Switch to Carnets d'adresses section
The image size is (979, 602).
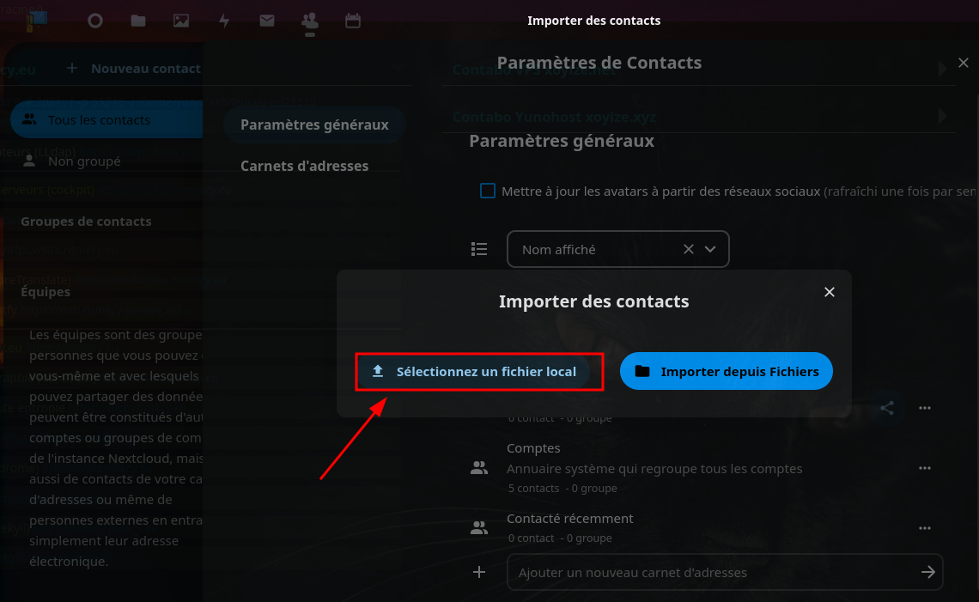point(304,166)
